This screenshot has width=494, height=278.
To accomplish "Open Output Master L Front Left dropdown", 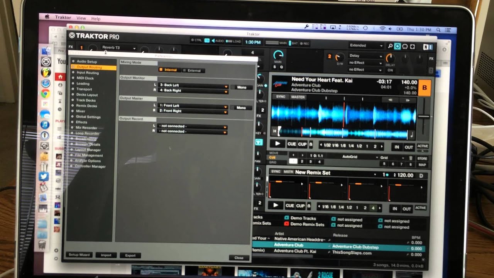I will pos(193,105).
